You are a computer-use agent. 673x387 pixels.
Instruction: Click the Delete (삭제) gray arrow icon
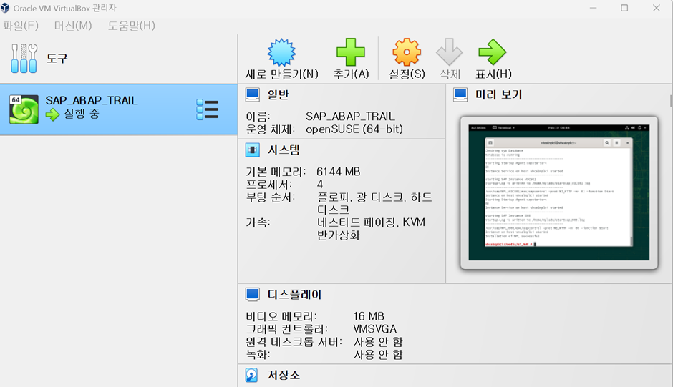coord(450,52)
